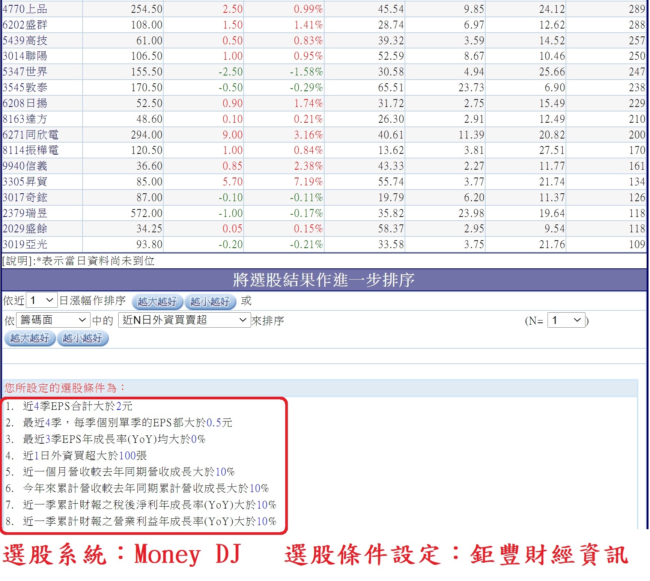Click the heading 您所設定的選股條件為
Screen dimensions: 650x581
64,388
